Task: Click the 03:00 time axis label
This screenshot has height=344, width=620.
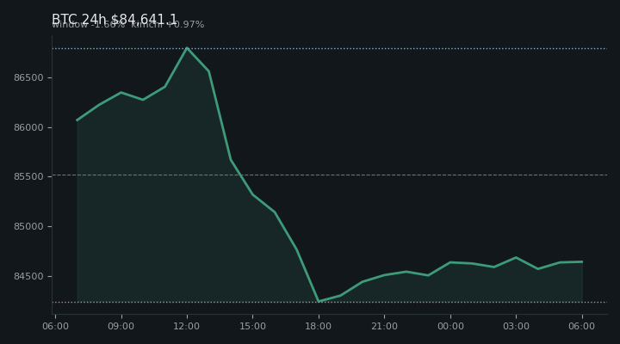Action: coord(516,326)
